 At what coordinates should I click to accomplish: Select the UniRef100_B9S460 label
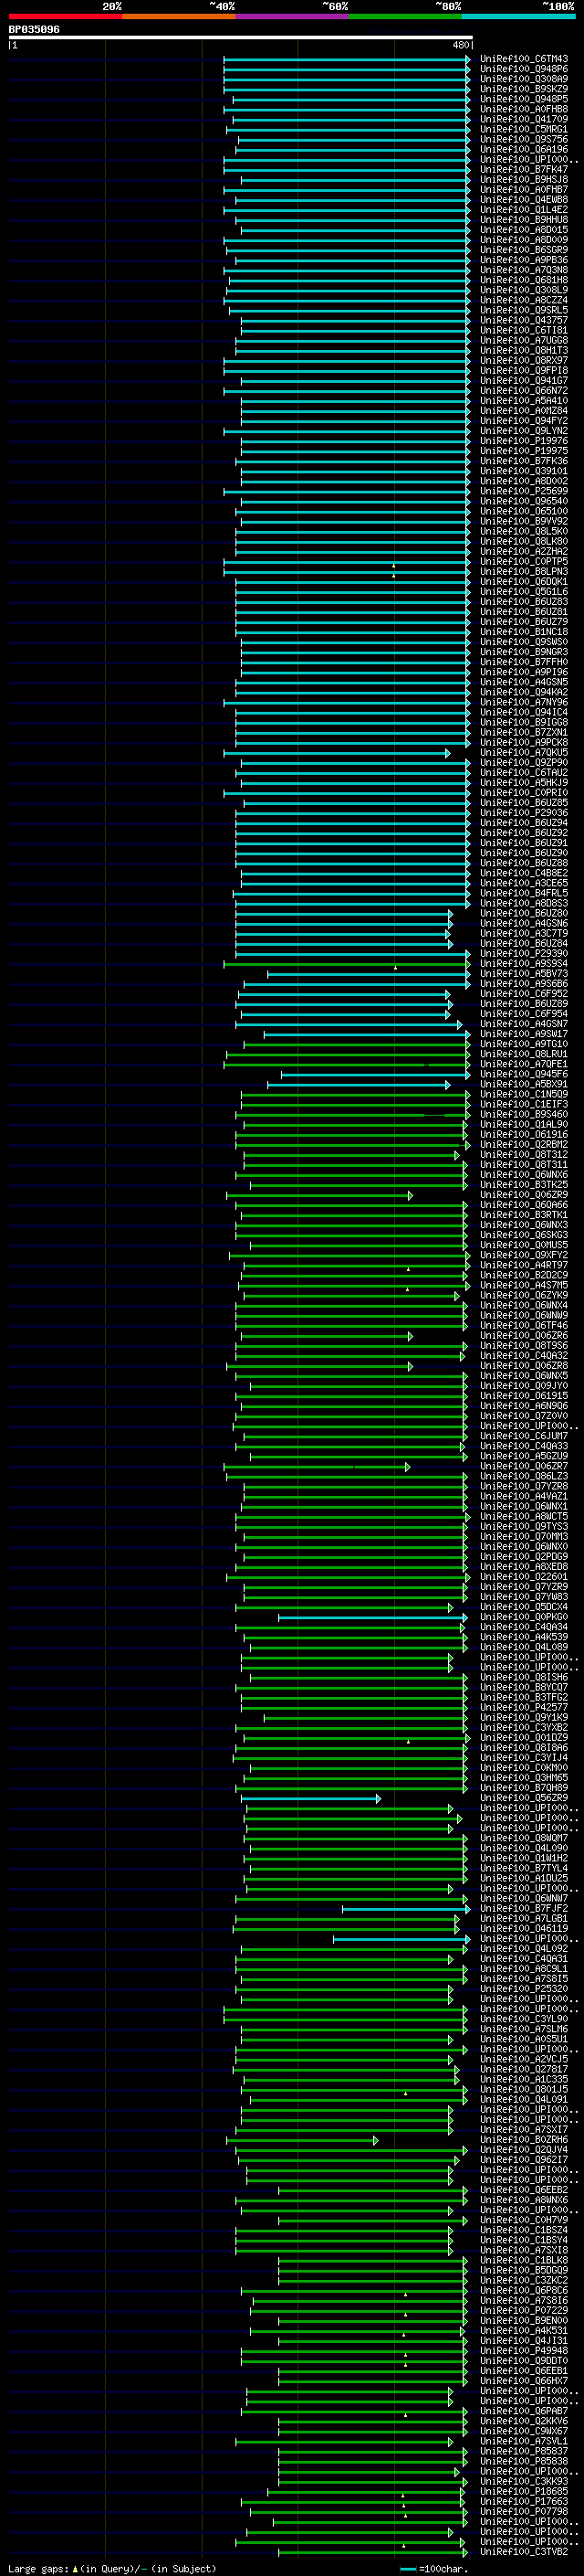(524, 1115)
